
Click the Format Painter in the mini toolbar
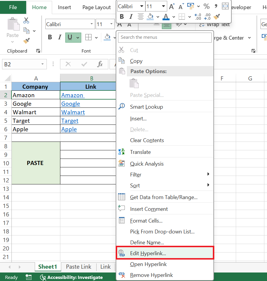tap(217, 16)
